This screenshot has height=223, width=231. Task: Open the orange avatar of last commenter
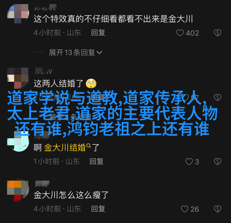[18, 191]
